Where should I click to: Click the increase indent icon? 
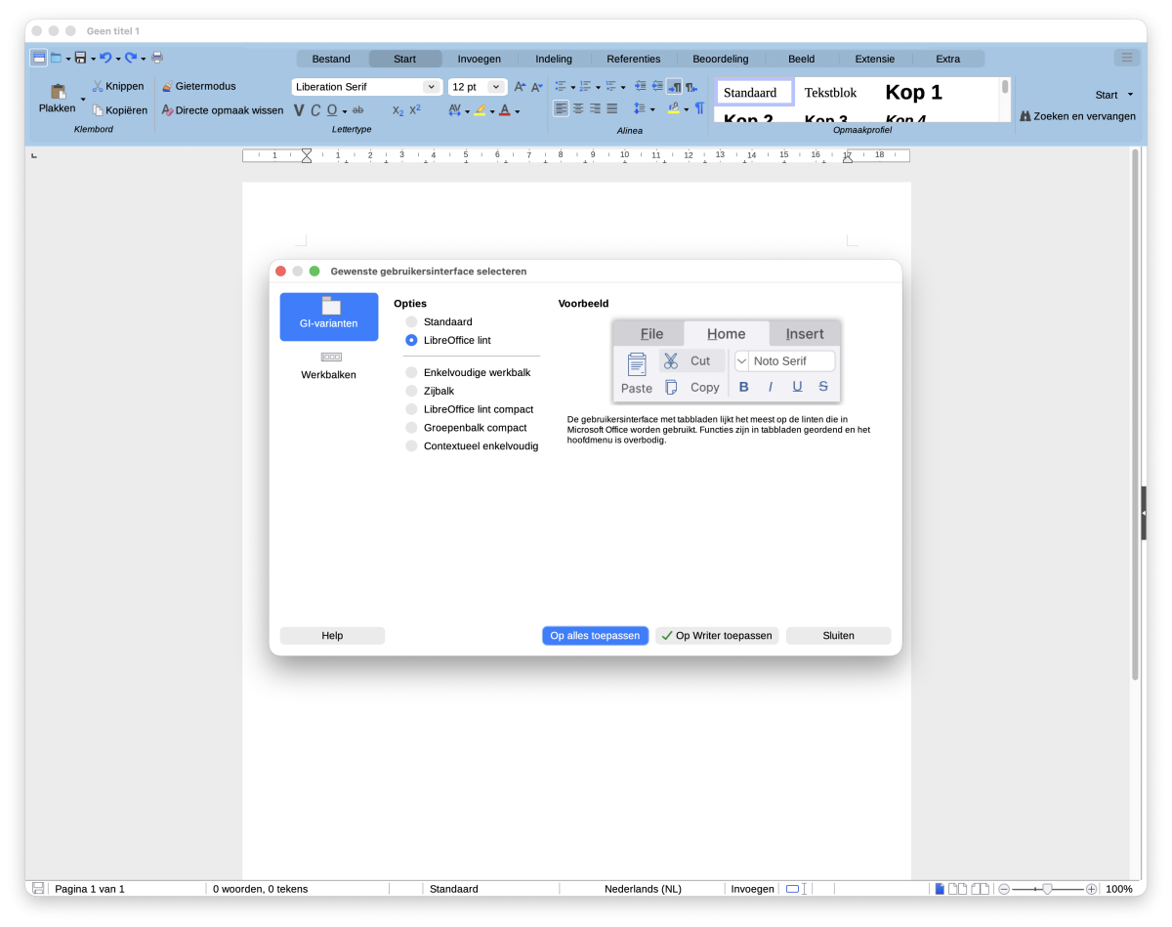[x=640, y=86]
